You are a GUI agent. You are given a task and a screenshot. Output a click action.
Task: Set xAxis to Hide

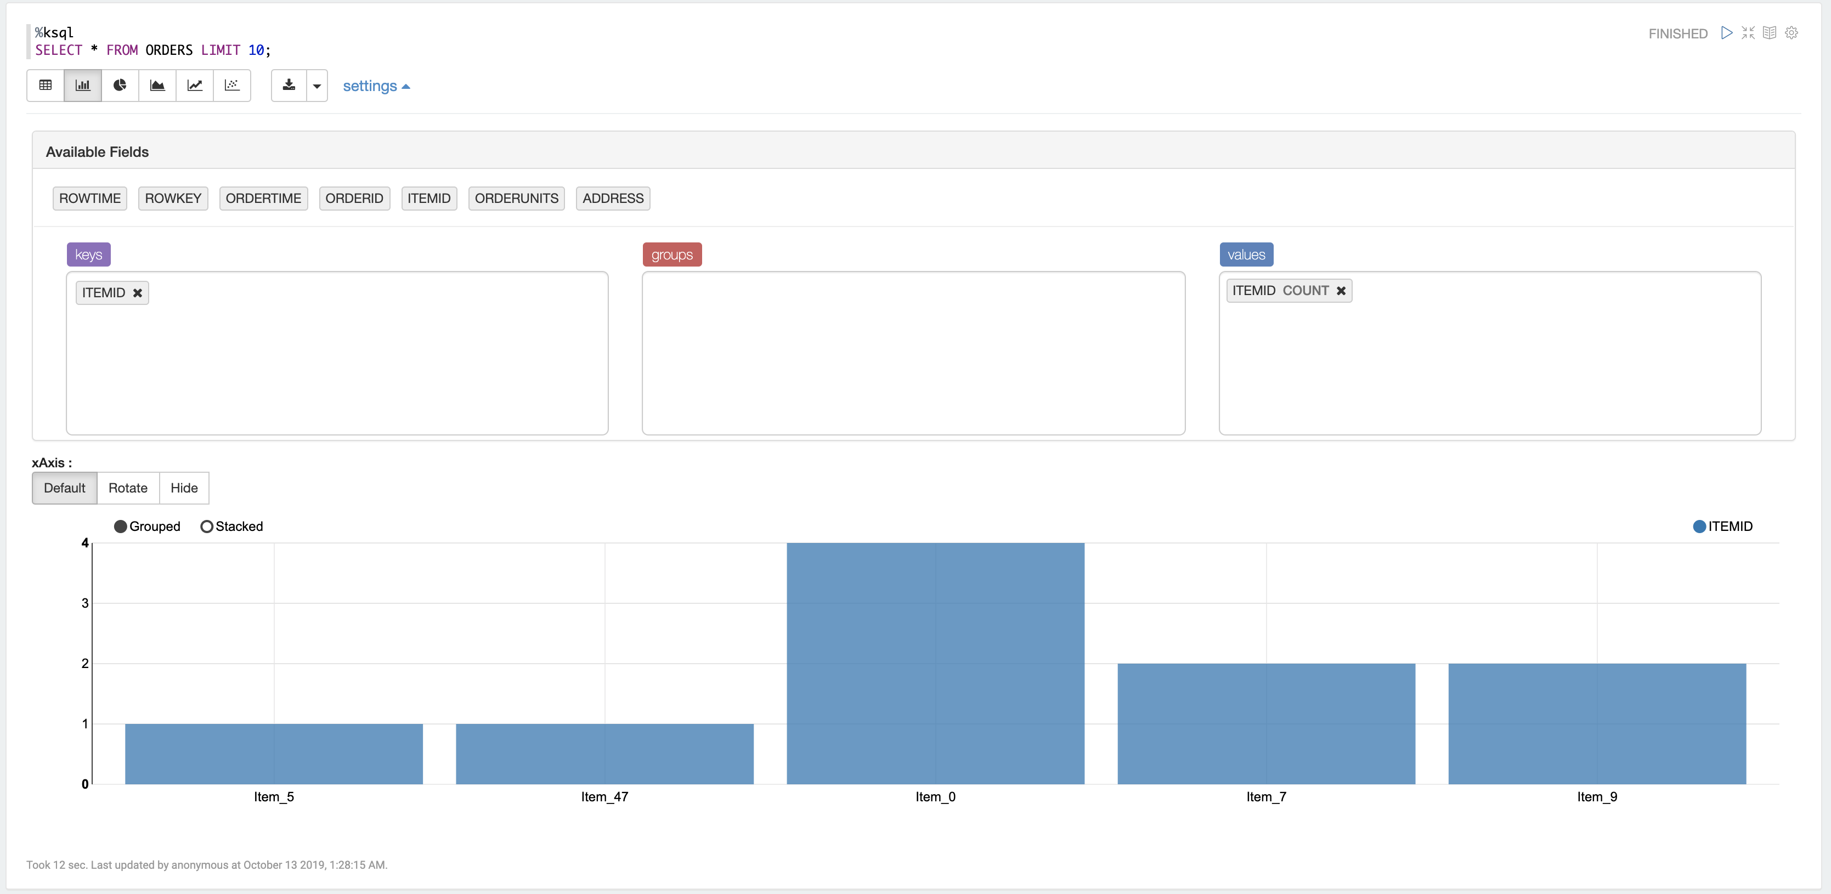click(x=184, y=488)
